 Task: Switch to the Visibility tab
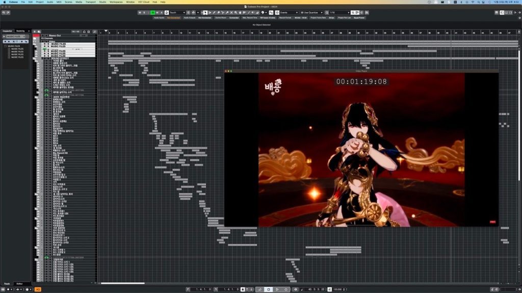tap(20, 31)
